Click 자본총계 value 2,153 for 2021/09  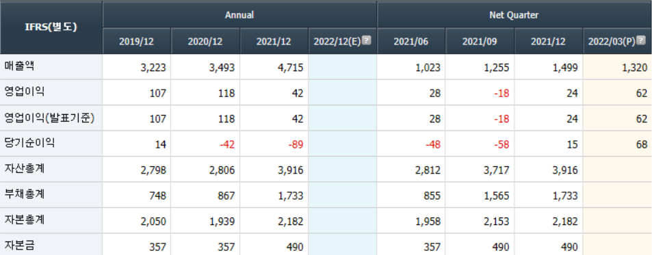[497, 222]
